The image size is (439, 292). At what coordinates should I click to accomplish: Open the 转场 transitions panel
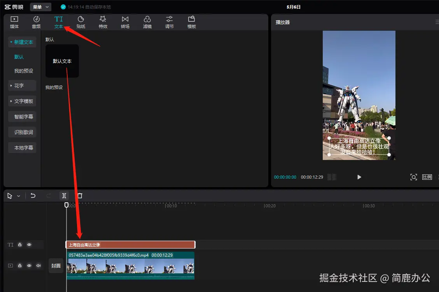tap(125, 22)
